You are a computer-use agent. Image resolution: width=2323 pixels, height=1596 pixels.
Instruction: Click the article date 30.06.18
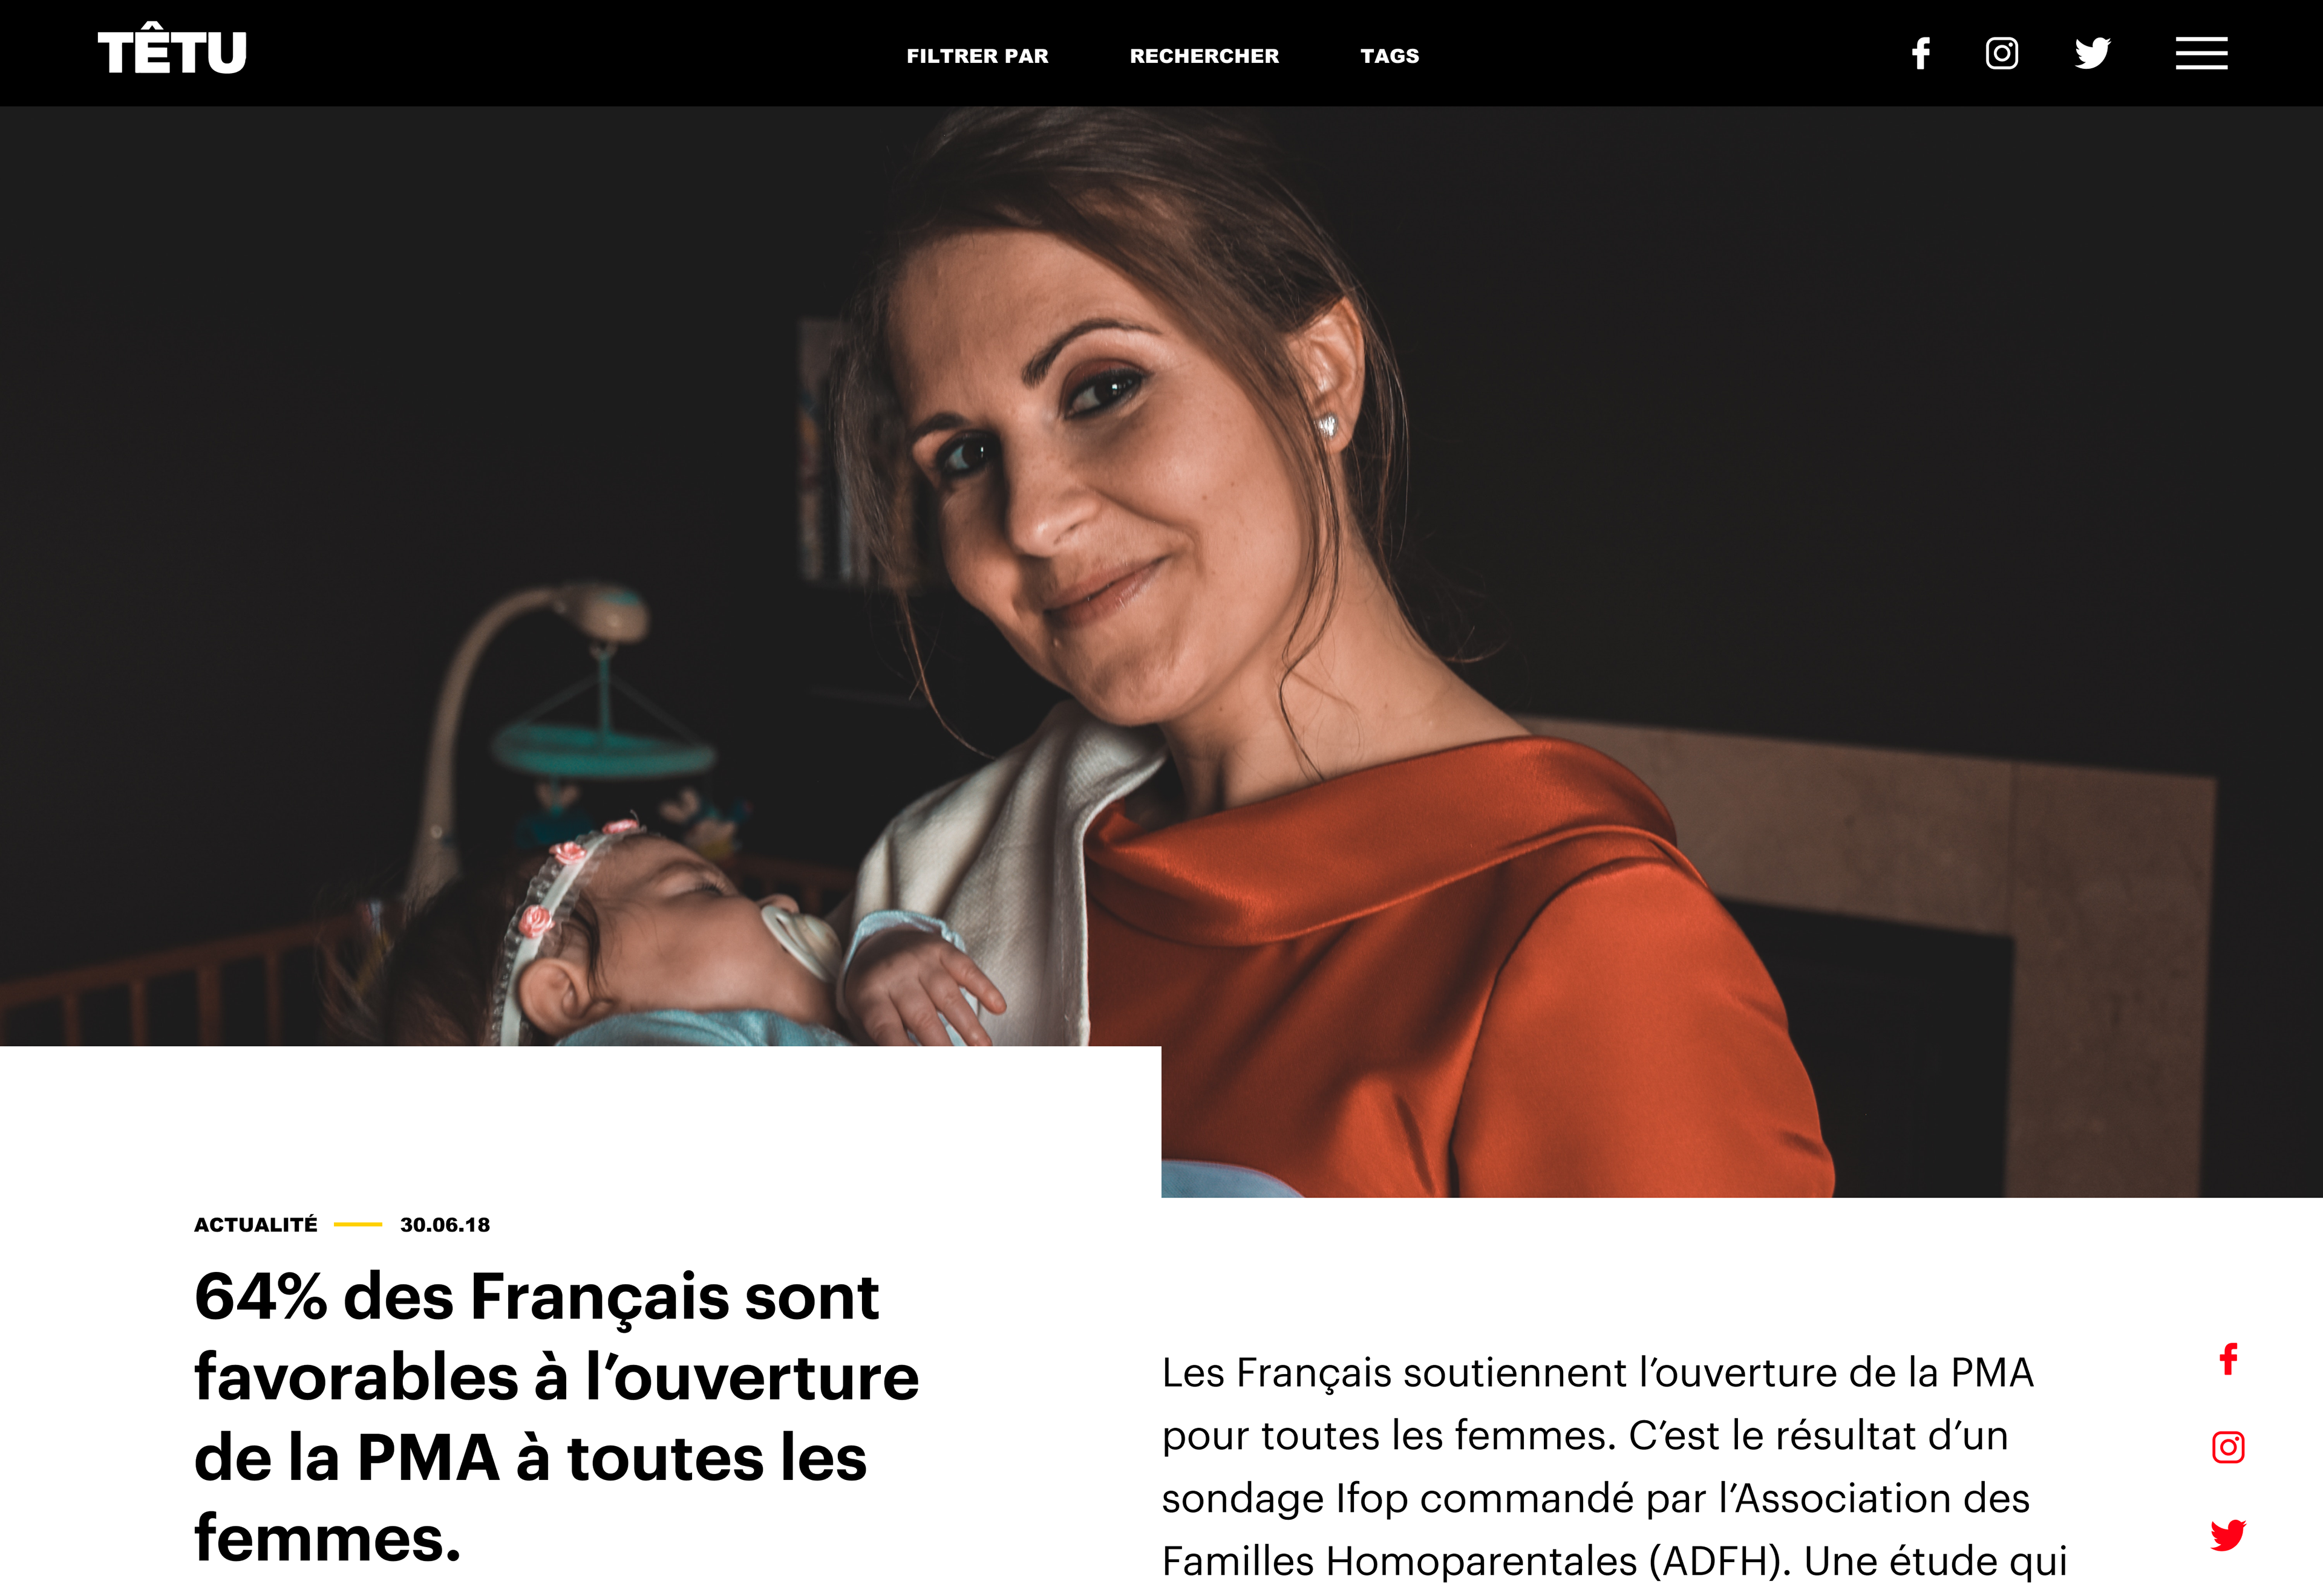point(445,1225)
